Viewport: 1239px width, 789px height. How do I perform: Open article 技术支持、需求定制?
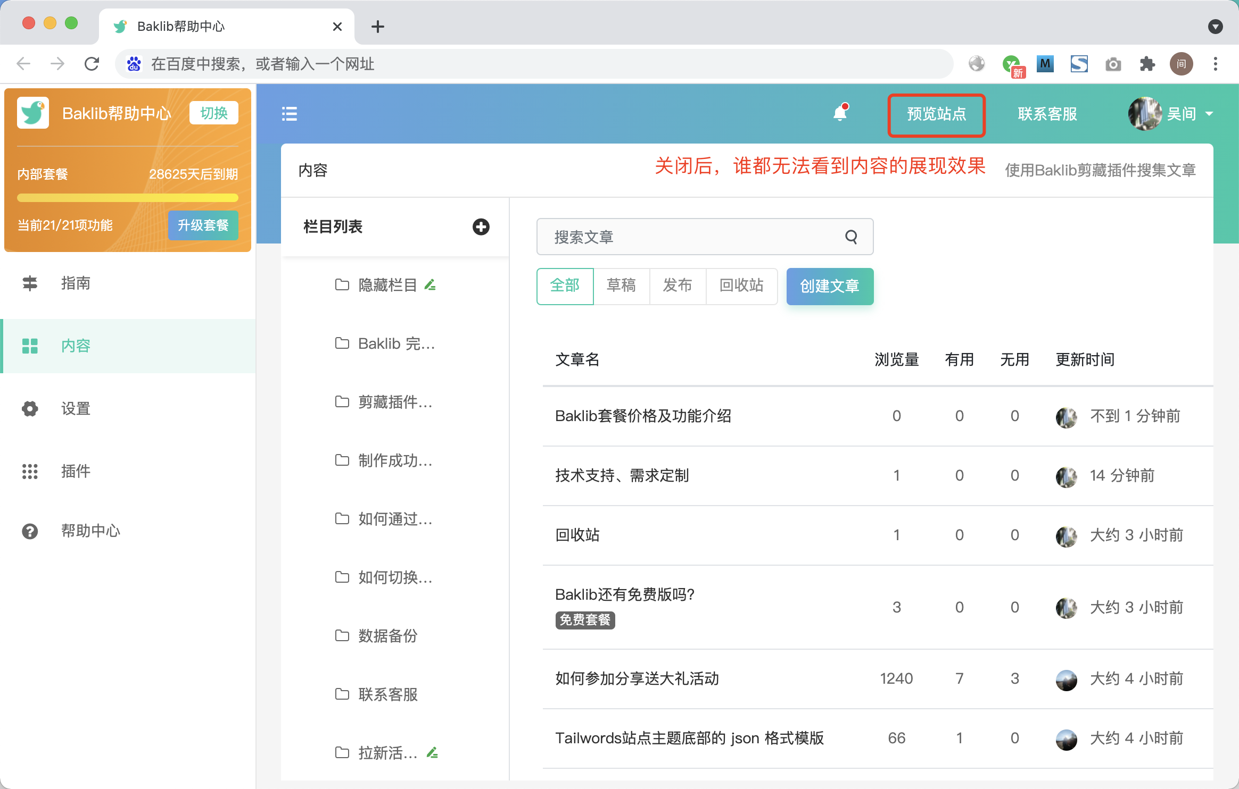click(623, 476)
